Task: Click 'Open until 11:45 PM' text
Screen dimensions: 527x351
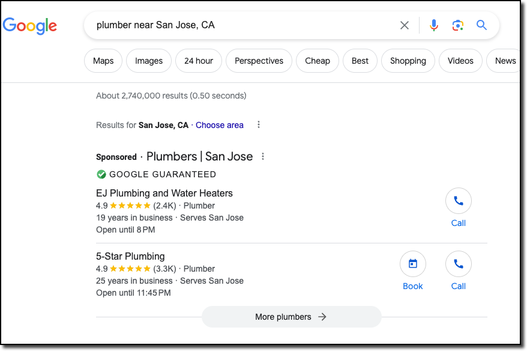Action: coord(133,293)
